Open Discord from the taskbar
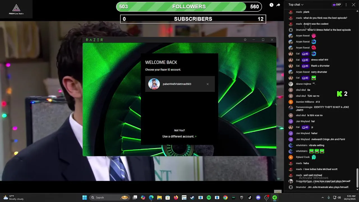The width and height of the screenshot is (359, 202). pos(258,198)
